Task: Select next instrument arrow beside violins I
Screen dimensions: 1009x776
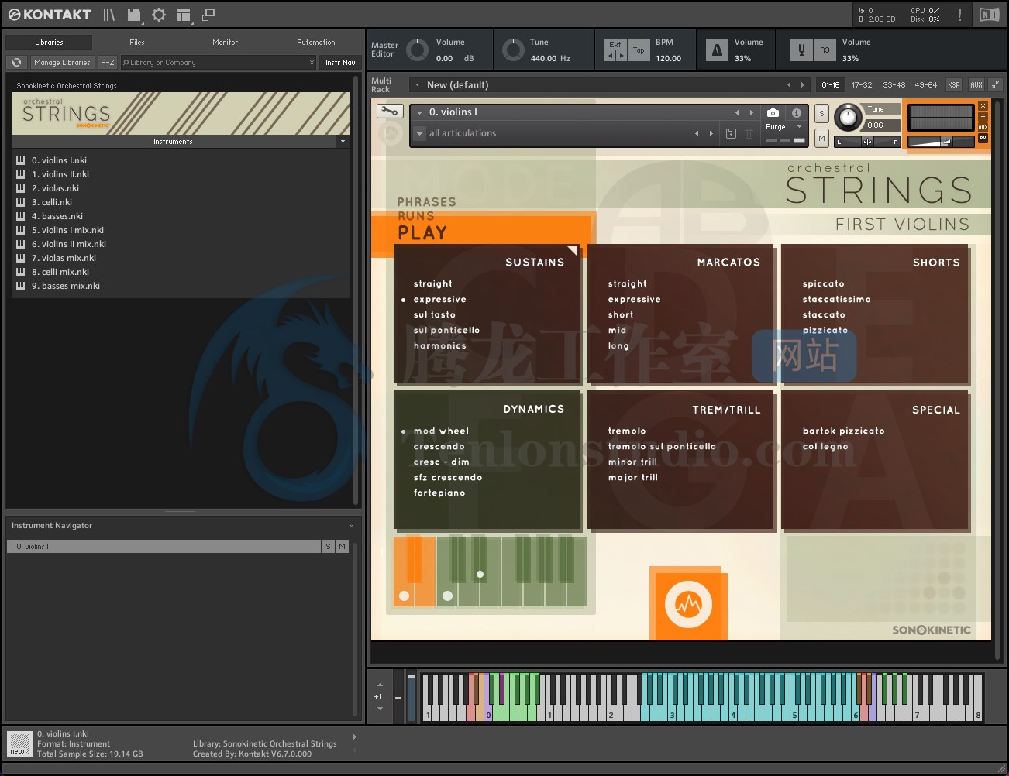Action: pos(751,113)
